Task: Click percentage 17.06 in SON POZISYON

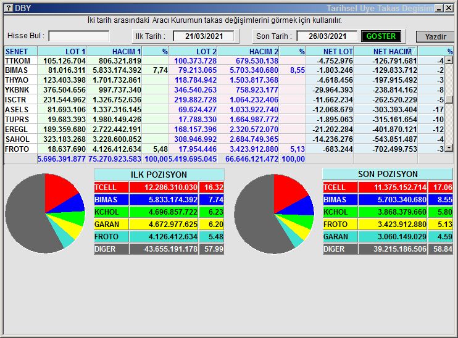Action: (x=443, y=188)
